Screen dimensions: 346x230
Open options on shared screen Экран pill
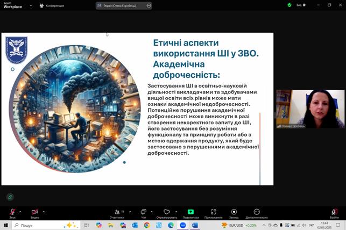149,5
